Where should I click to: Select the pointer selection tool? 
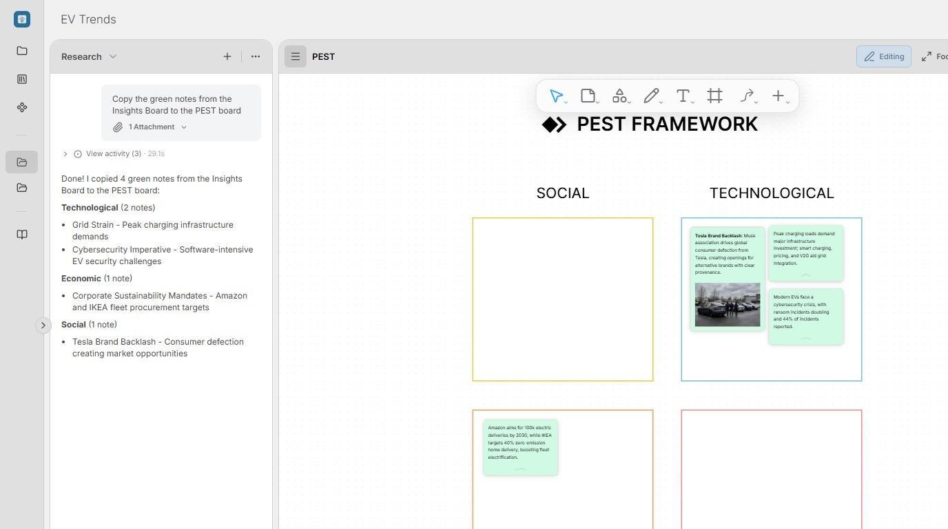[x=557, y=96]
